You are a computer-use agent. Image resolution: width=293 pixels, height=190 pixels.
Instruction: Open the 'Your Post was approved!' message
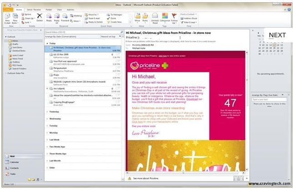click(x=83, y=63)
